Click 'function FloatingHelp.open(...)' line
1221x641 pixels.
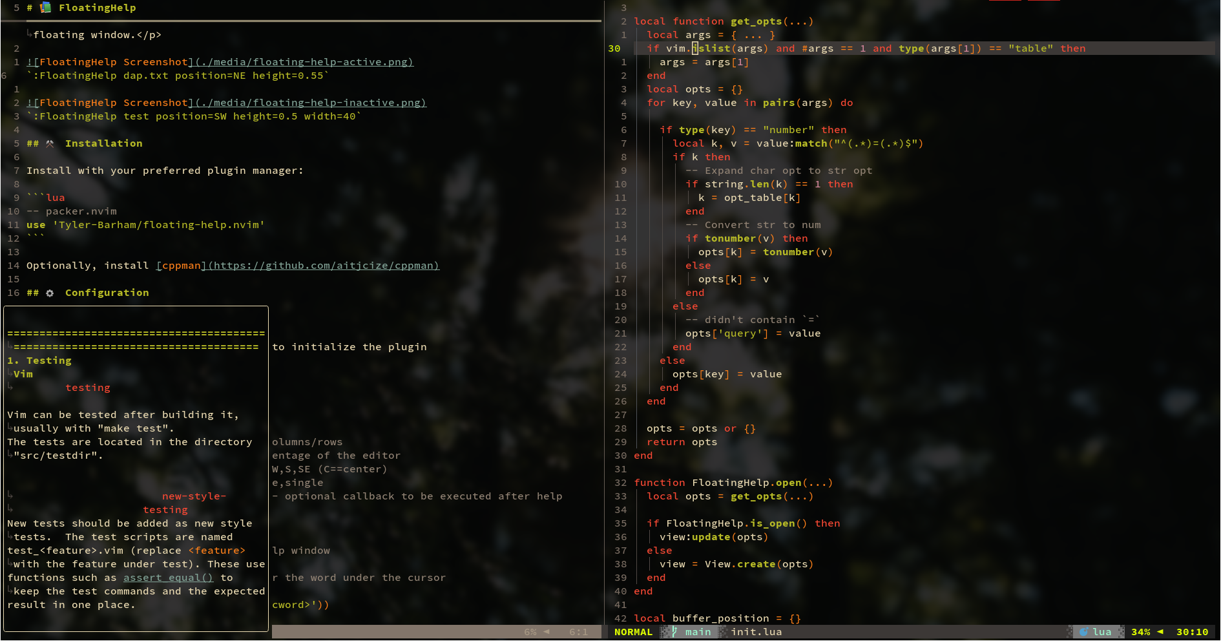[733, 483]
